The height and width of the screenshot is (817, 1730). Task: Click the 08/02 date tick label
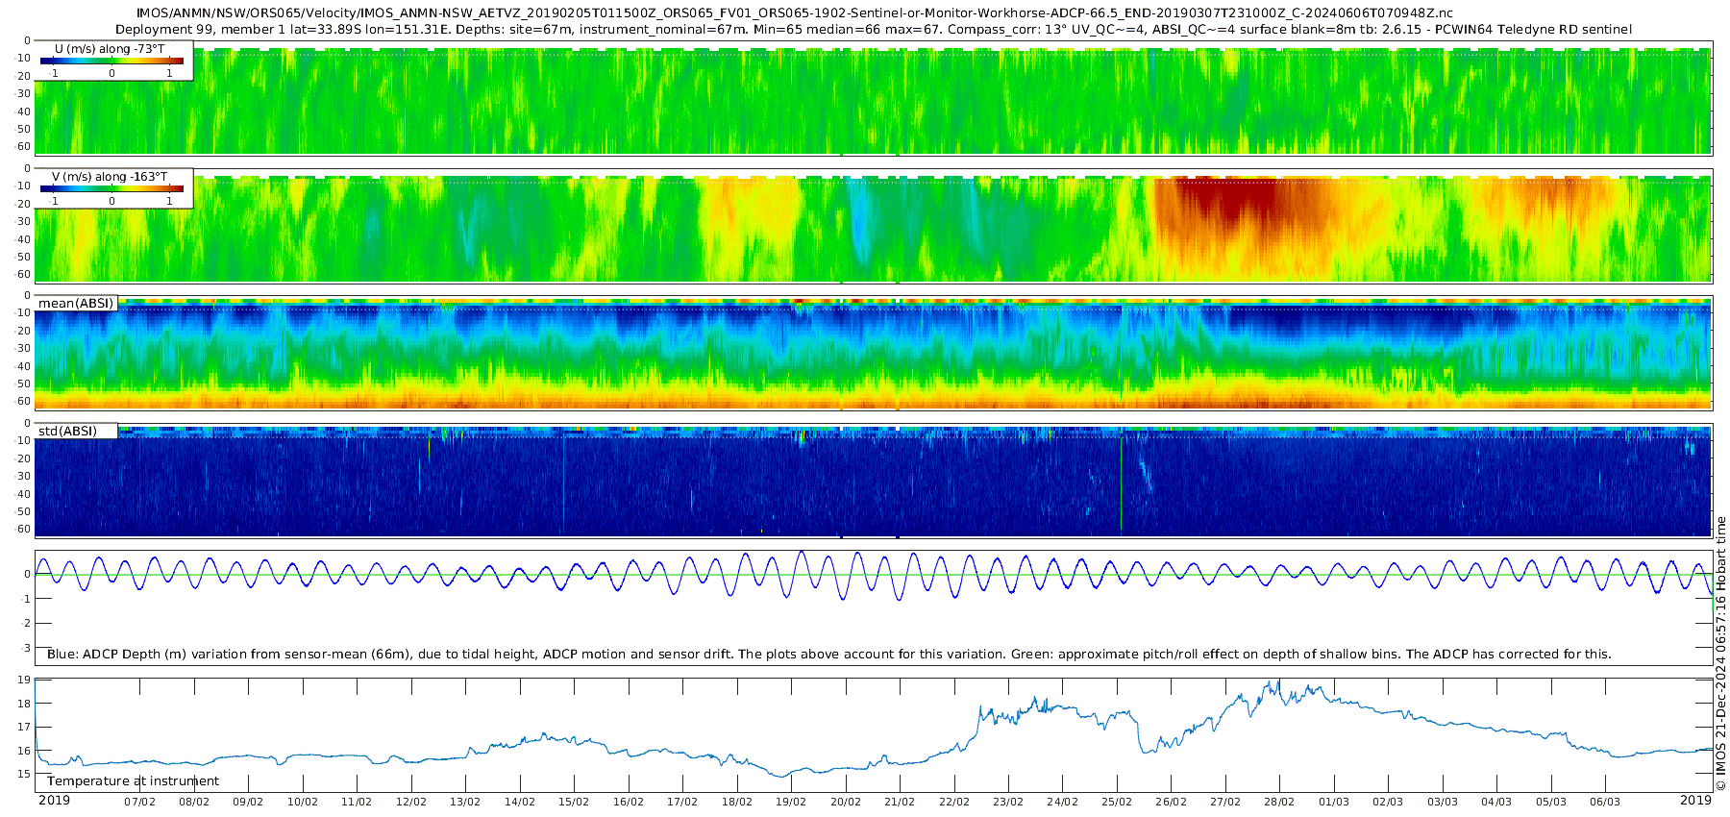point(194,802)
